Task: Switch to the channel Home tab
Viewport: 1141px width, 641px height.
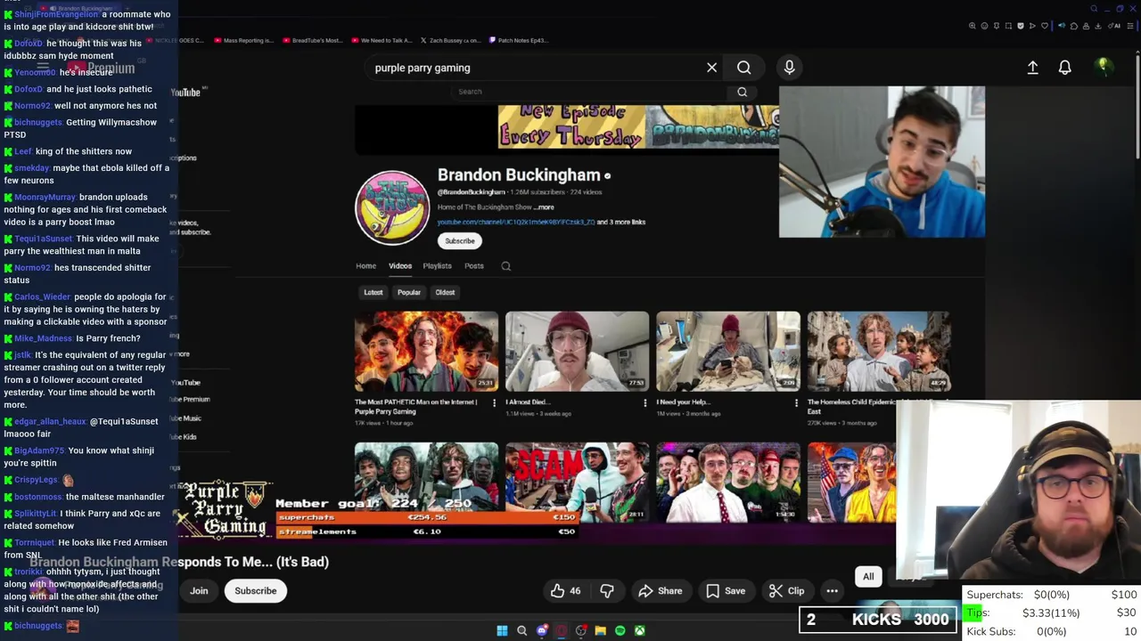Action: click(365, 265)
